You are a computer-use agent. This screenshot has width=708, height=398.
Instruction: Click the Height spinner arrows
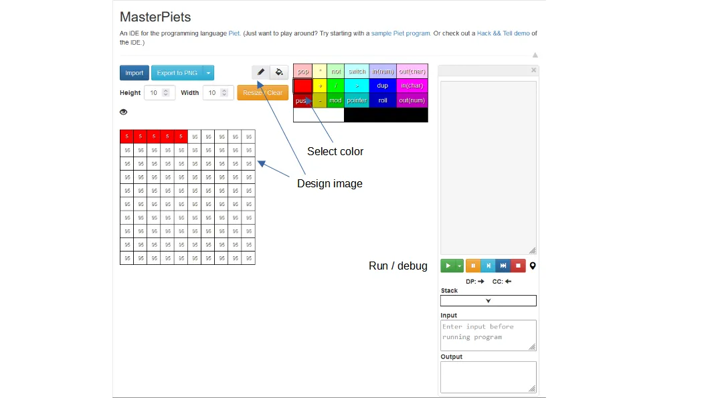pyautogui.click(x=166, y=92)
